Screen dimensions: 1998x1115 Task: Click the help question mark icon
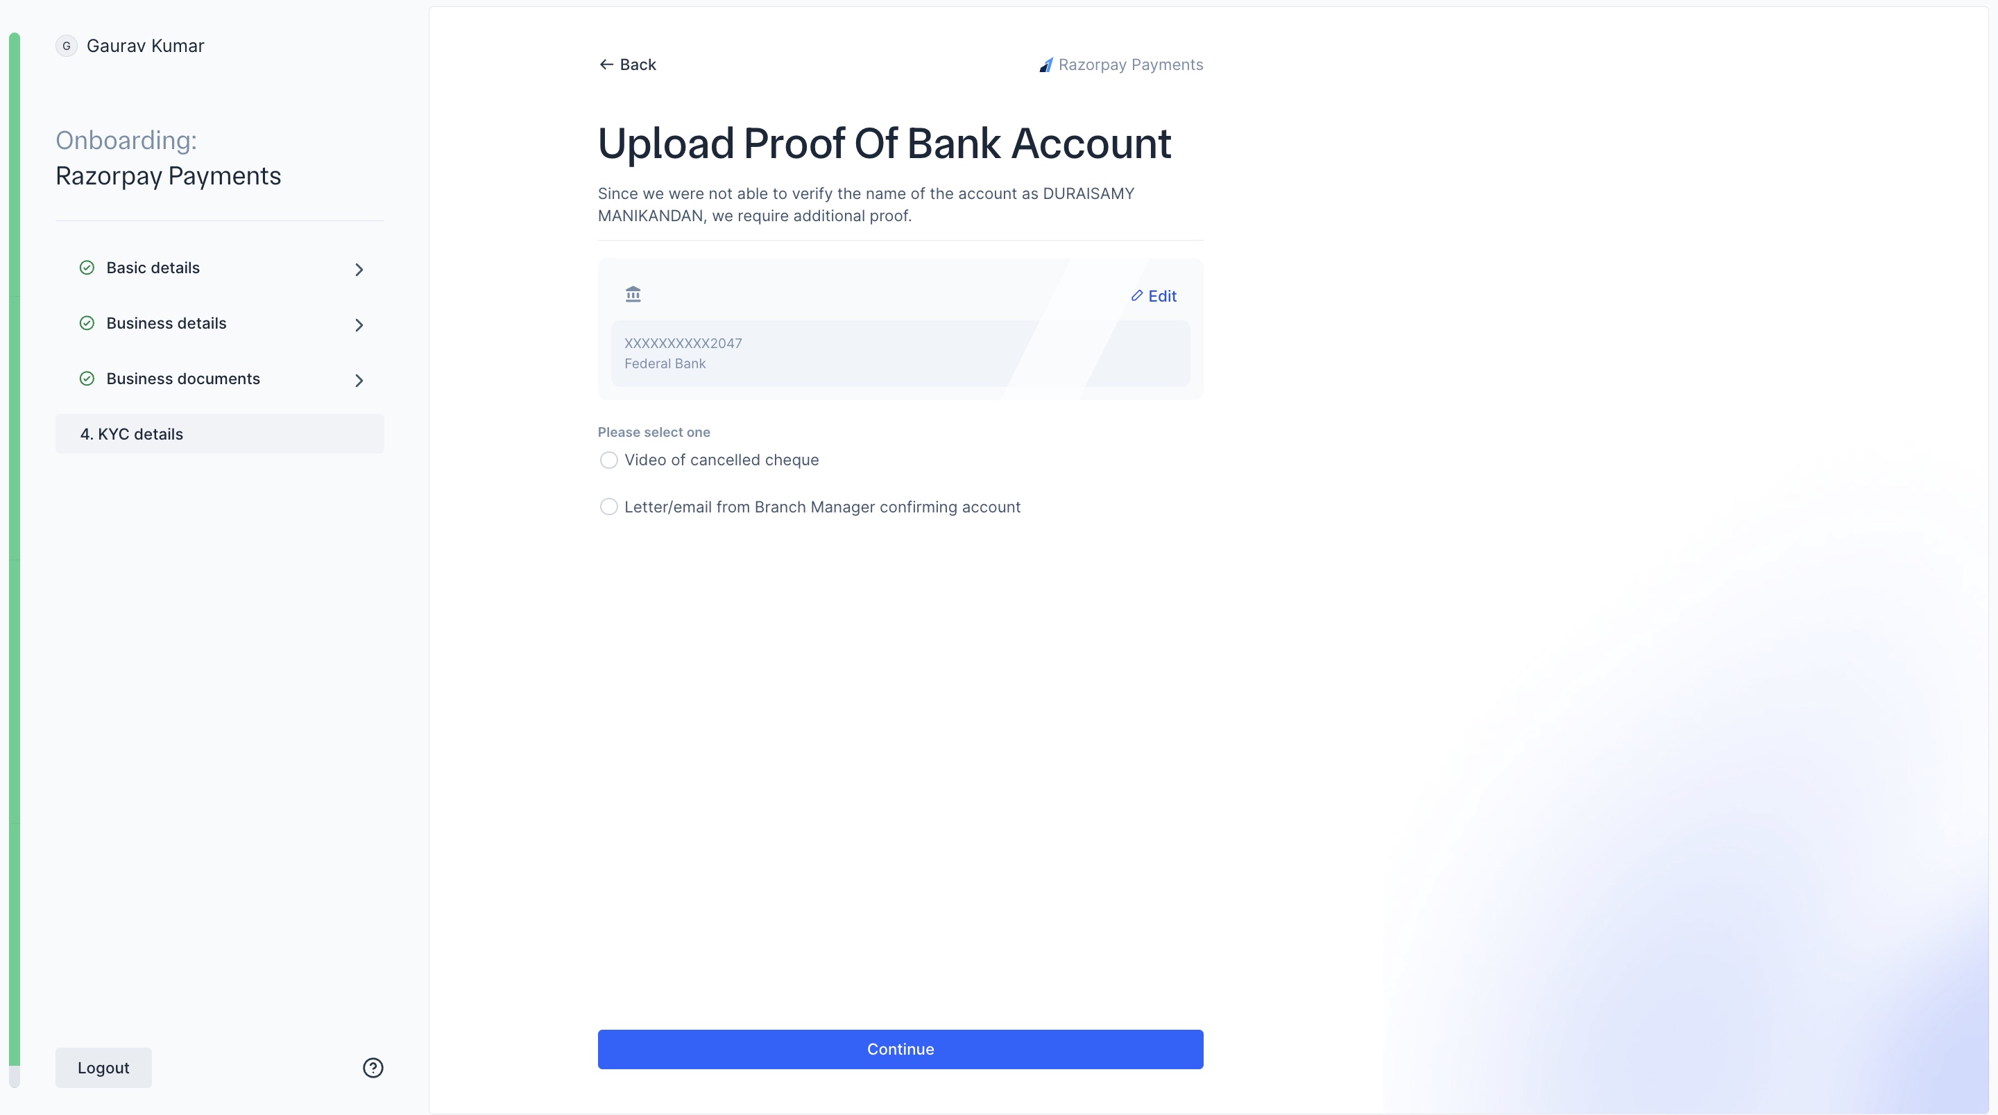click(x=373, y=1068)
